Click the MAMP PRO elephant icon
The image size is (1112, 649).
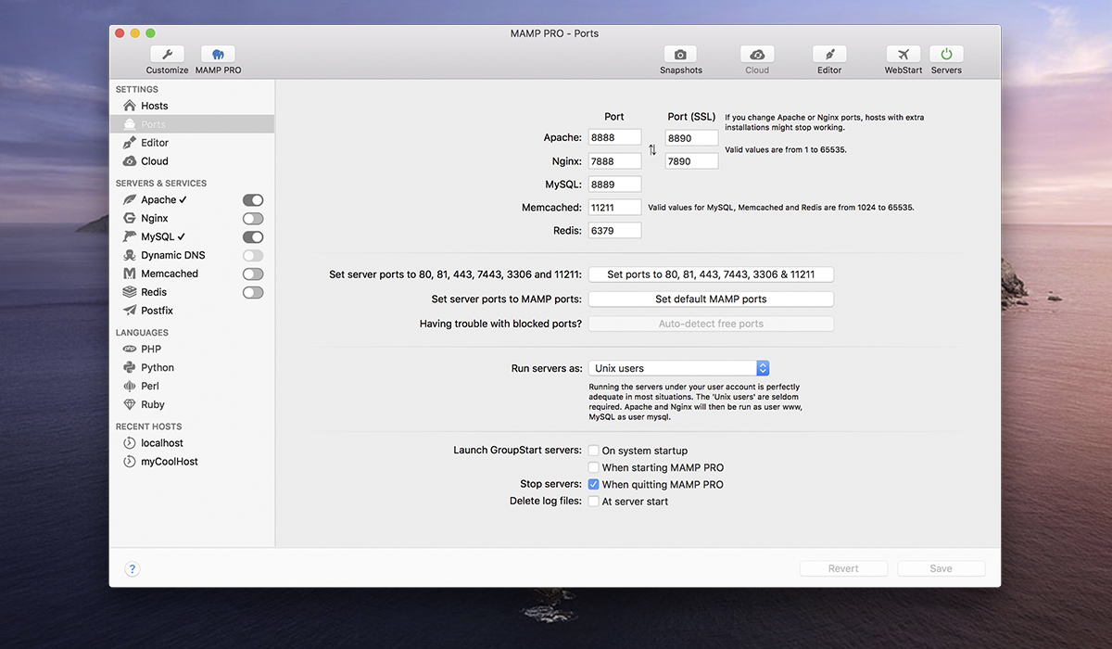point(218,55)
